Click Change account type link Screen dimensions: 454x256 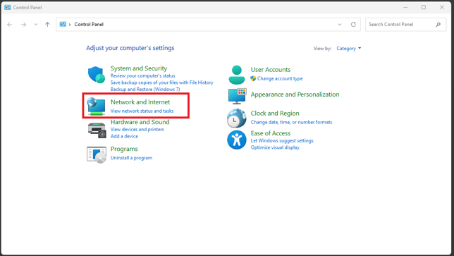pyautogui.click(x=280, y=78)
